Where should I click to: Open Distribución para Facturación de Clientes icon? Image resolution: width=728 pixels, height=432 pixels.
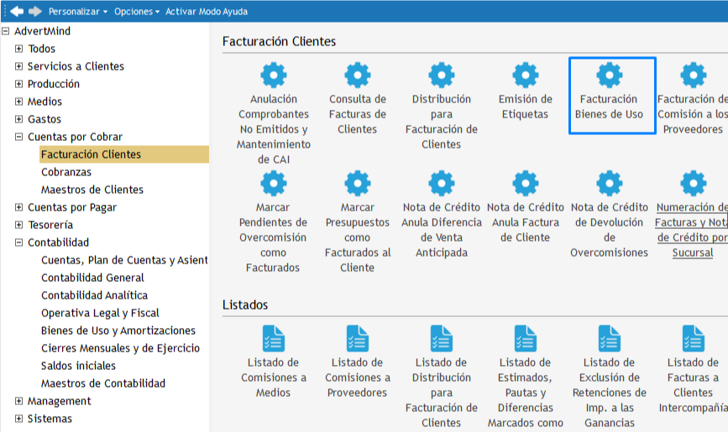pyautogui.click(x=442, y=75)
